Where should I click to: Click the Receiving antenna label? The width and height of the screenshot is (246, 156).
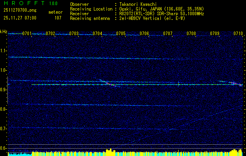pos(90,18)
